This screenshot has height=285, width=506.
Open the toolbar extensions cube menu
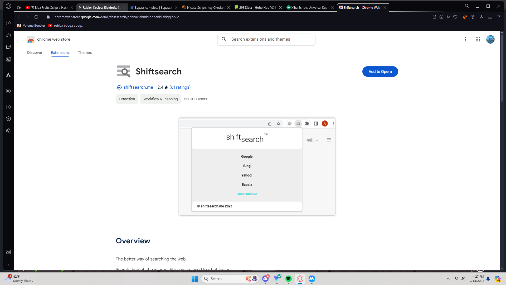click(473, 17)
